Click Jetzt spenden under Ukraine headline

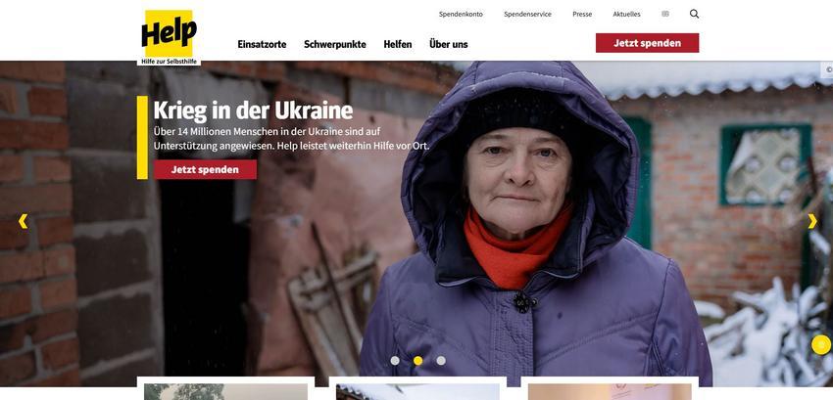205,170
